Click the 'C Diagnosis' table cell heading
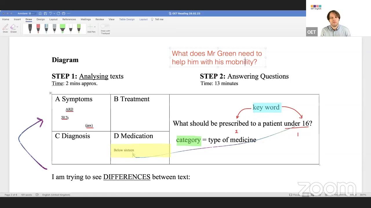371x208 pixels. (72, 136)
